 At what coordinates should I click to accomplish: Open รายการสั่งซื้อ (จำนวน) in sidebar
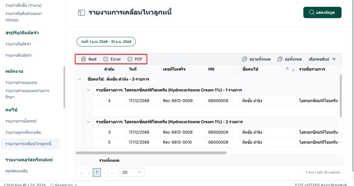tap(23, 5)
